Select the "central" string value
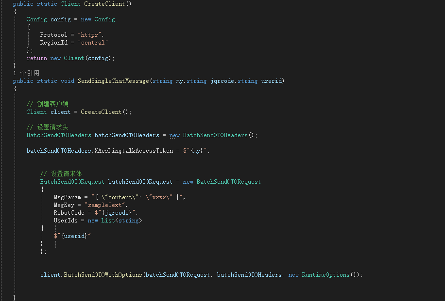445x301 pixels. point(93,43)
